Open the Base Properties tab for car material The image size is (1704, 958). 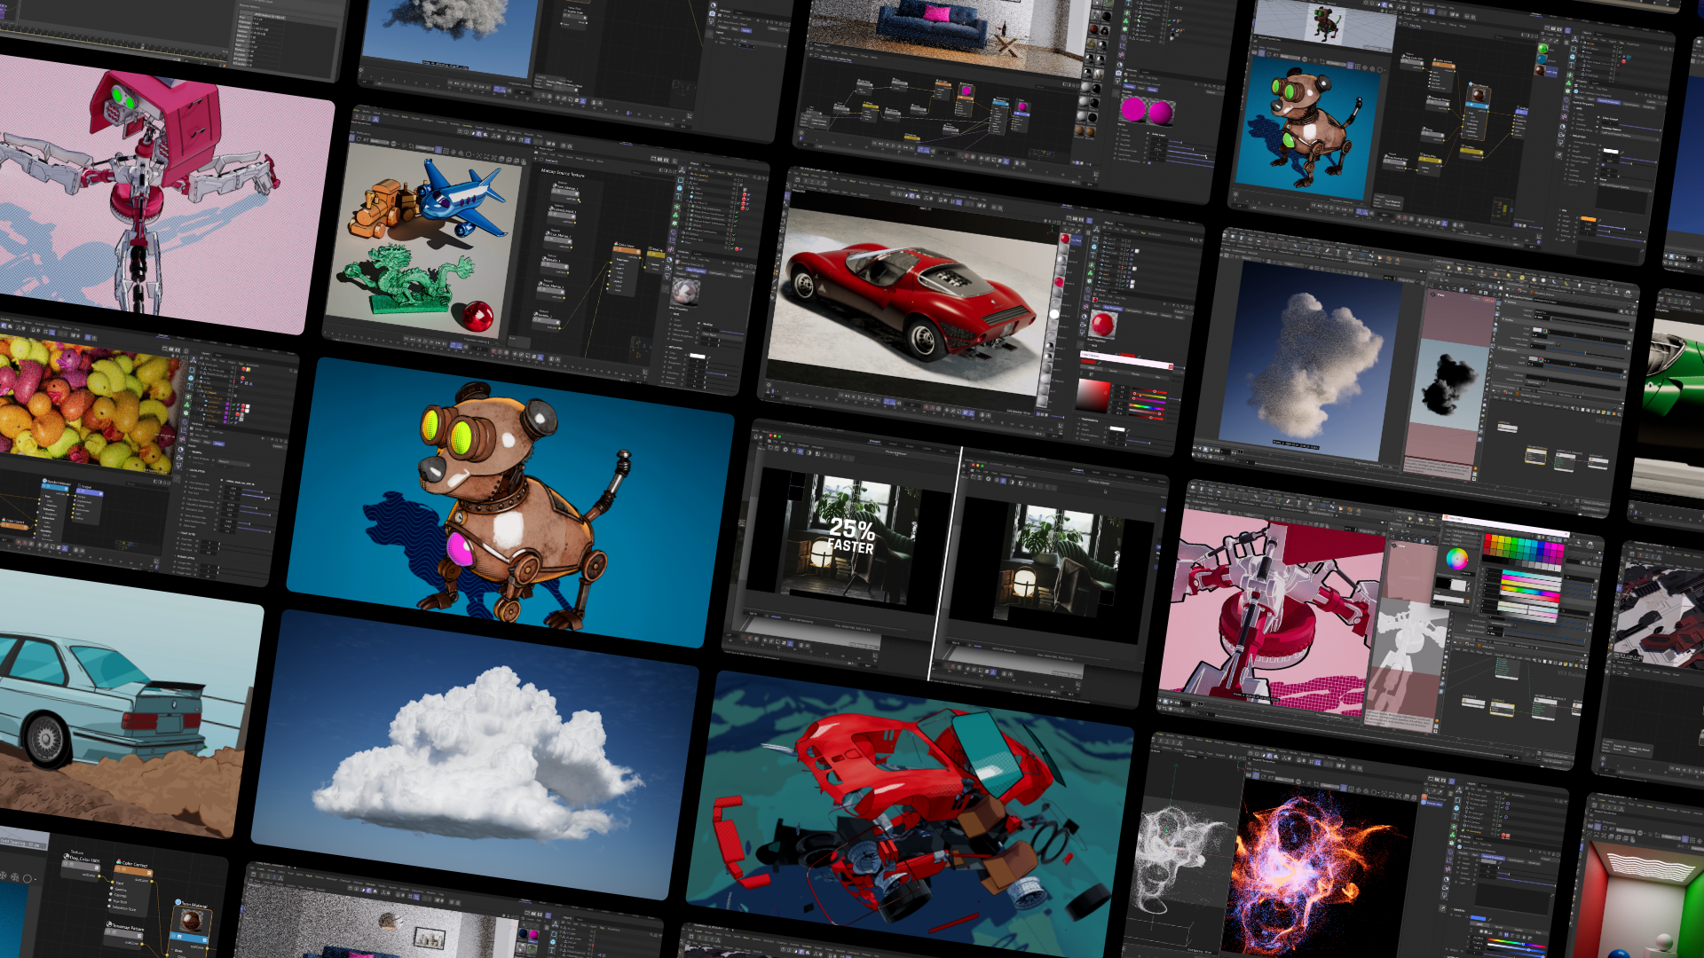[1113, 309]
